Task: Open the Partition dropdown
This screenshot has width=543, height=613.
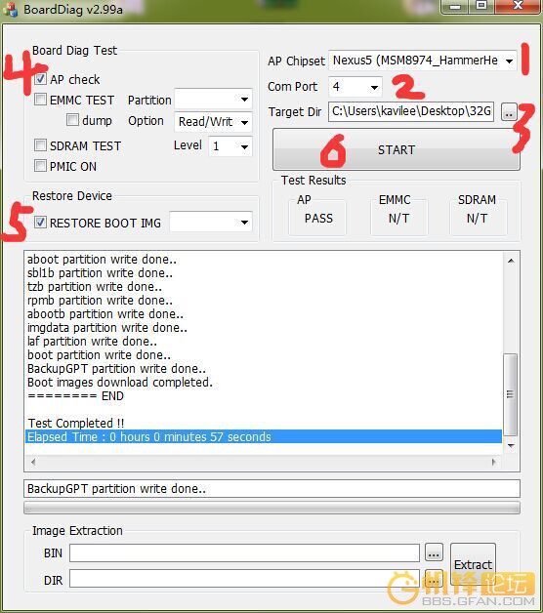Action: click(x=213, y=100)
